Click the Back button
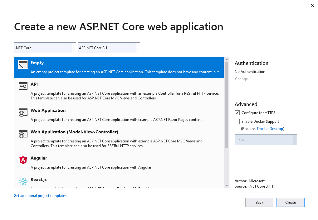 [x=259, y=203]
